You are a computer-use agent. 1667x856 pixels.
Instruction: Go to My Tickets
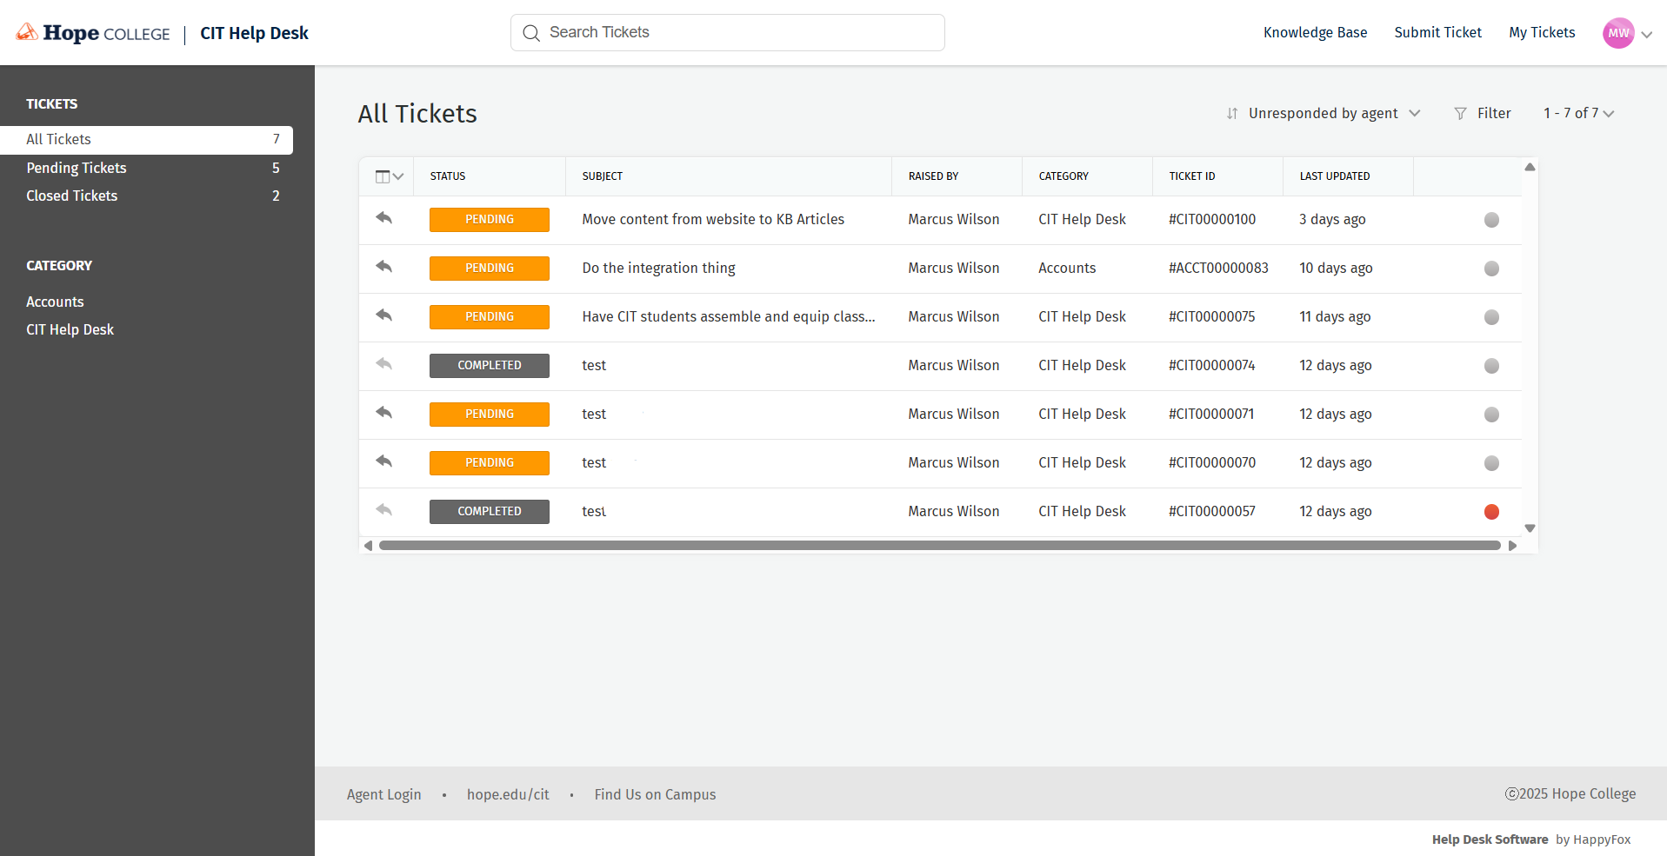click(x=1542, y=33)
